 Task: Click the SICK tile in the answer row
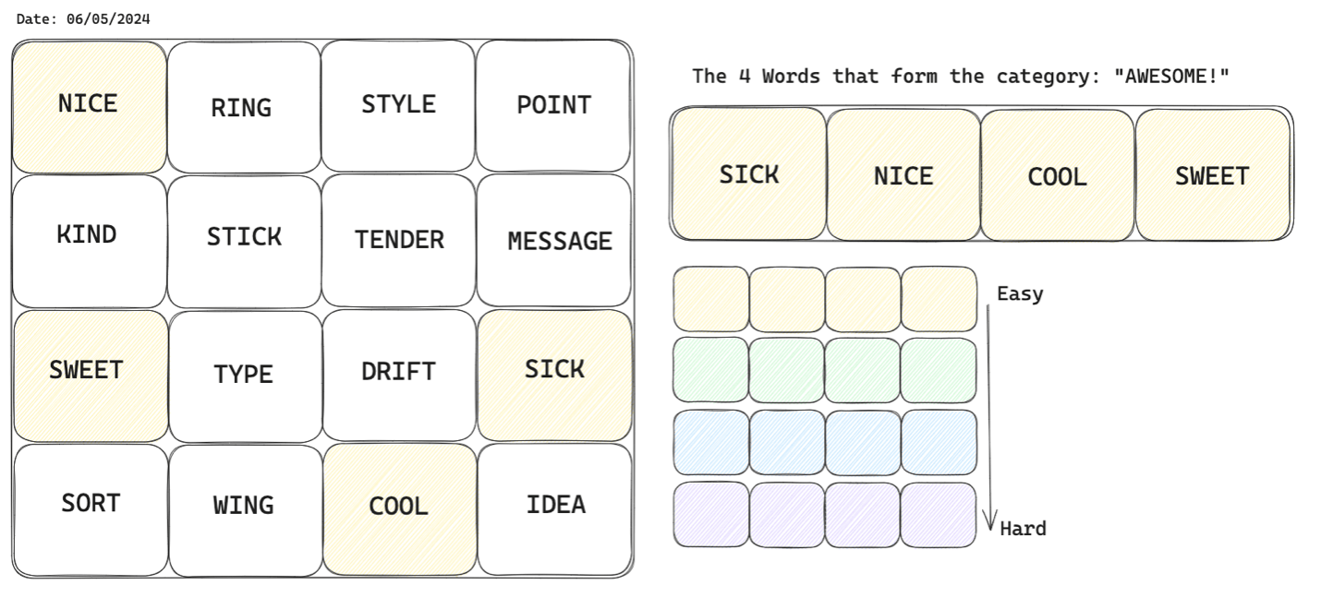point(748,174)
